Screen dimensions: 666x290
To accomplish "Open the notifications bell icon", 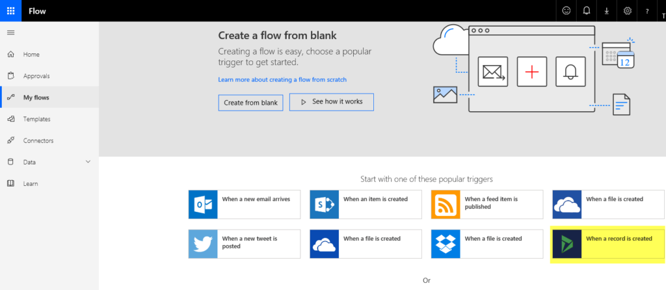I will pyautogui.click(x=587, y=11).
